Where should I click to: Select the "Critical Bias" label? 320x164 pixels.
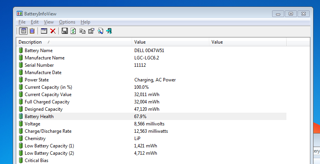37,161
